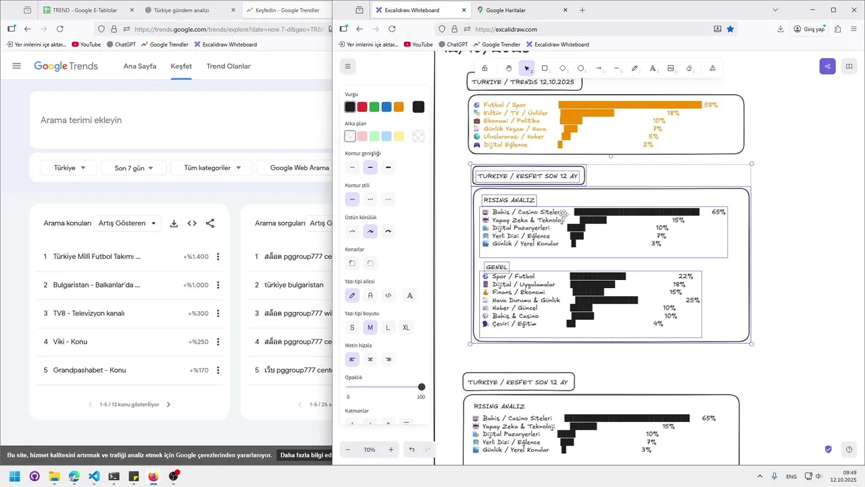Screen dimensions: 865x487
Task: Go to next page of Arama konuları
Action: pos(168,404)
